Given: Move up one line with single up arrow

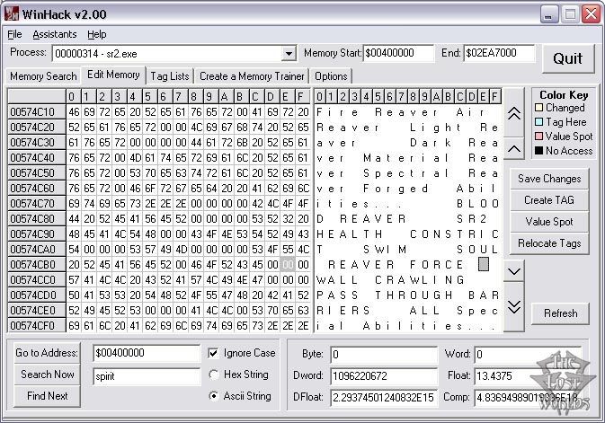Looking at the screenshot, I should [x=514, y=148].
